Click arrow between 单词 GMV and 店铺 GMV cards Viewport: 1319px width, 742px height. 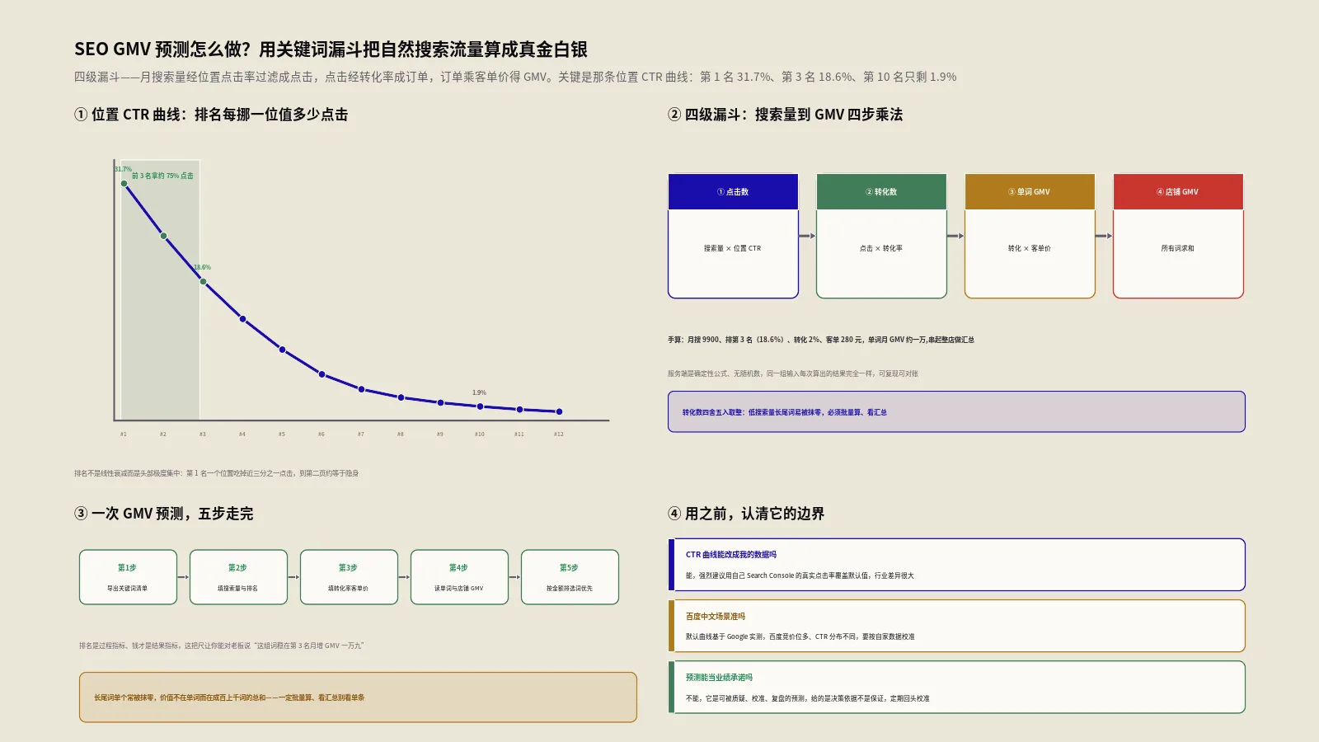(x=1104, y=236)
